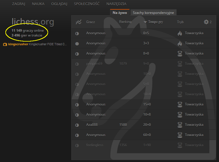The height and width of the screenshot is (162, 219).
Task: Select Aza888 seek row
Action: 143,125
